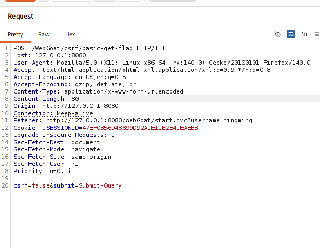Image resolution: width=320 pixels, height=248 pixels.
Task: Click the csrf parameter name in body
Action: [20, 185]
